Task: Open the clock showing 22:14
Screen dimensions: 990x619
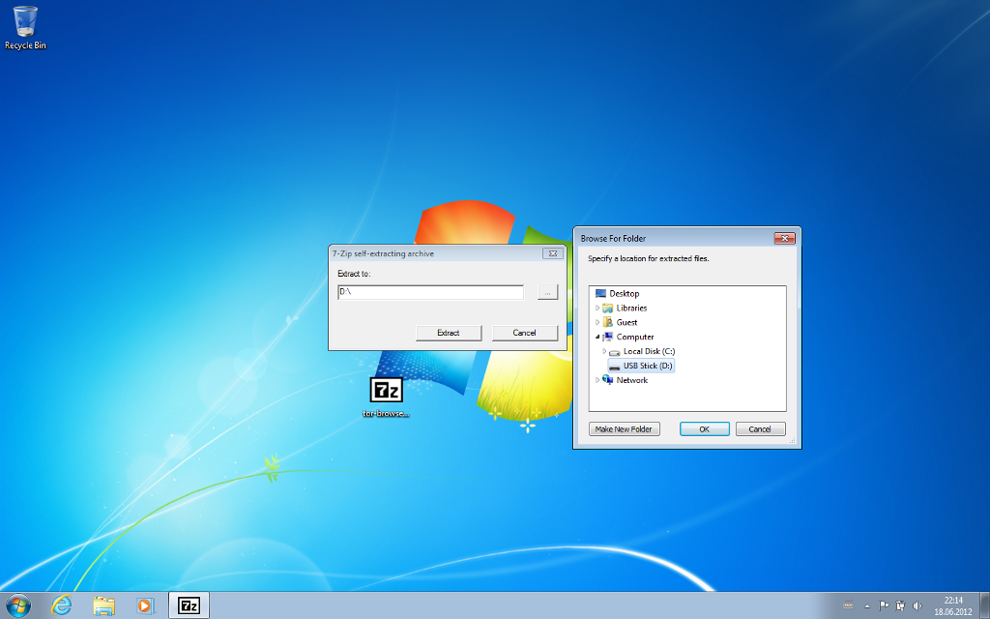Action: coord(953,605)
